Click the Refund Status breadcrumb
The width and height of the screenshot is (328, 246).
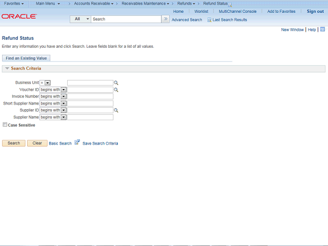(x=215, y=4)
